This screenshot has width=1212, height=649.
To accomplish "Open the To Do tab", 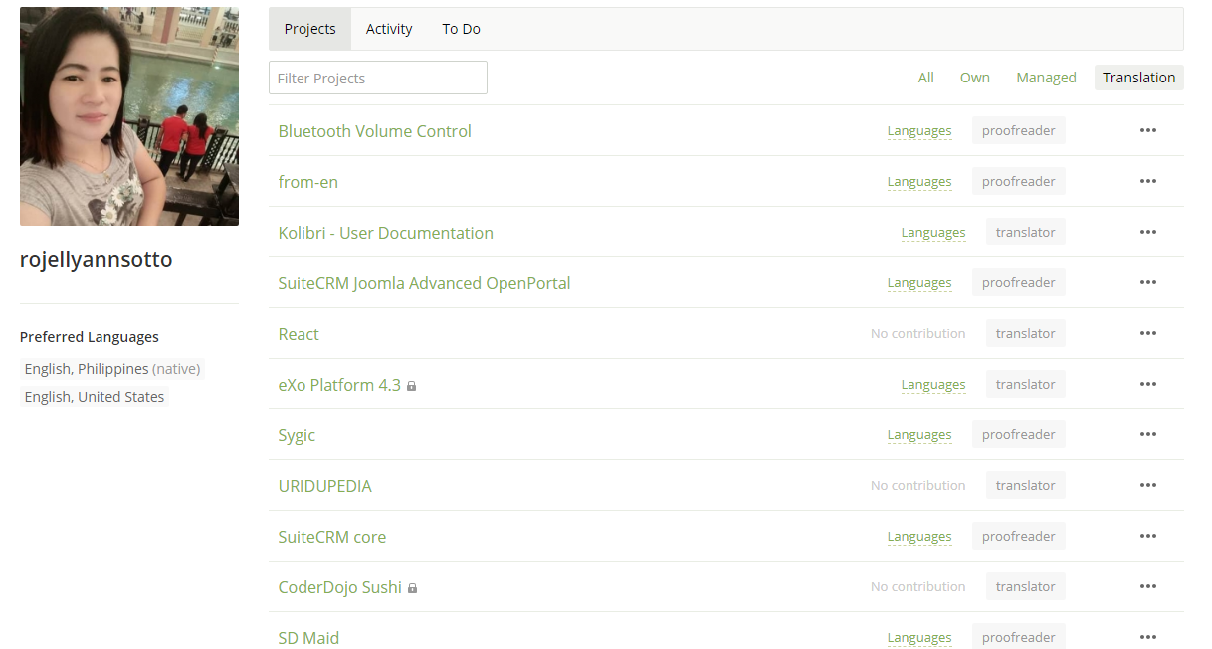I will (462, 29).
